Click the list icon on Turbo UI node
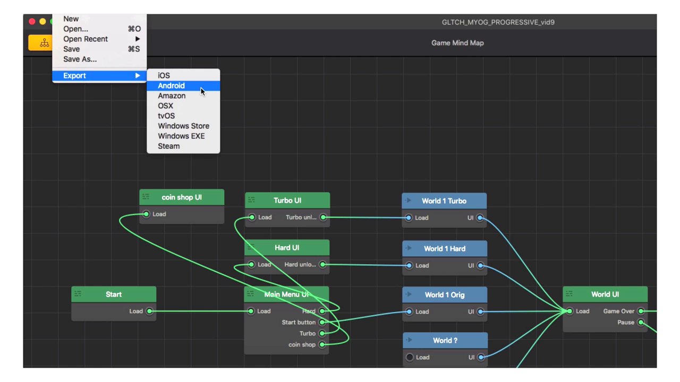Image resolution: width=680 pixels, height=382 pixels. tap(251, 201)
